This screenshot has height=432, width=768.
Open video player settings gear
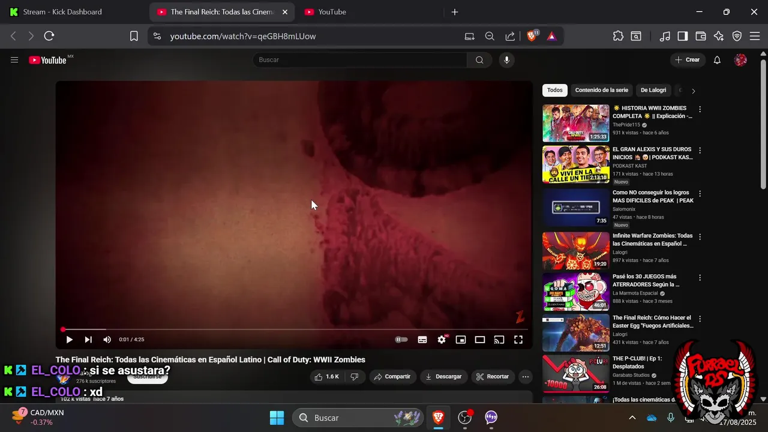point(442,340)
